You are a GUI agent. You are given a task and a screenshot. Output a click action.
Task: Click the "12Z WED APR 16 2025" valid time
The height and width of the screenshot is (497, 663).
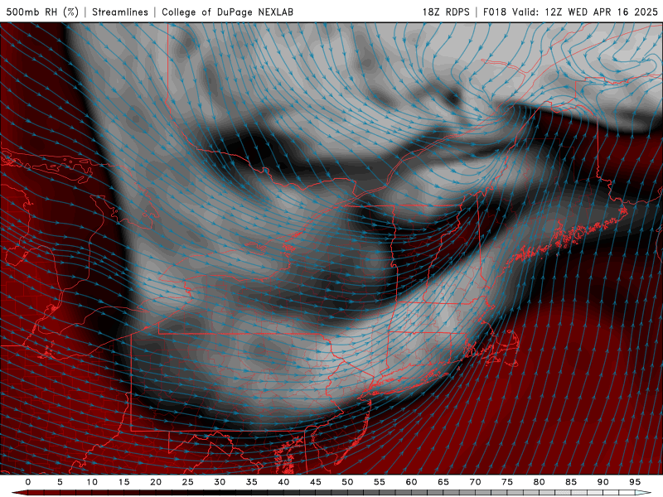click(x=601, y=12)
